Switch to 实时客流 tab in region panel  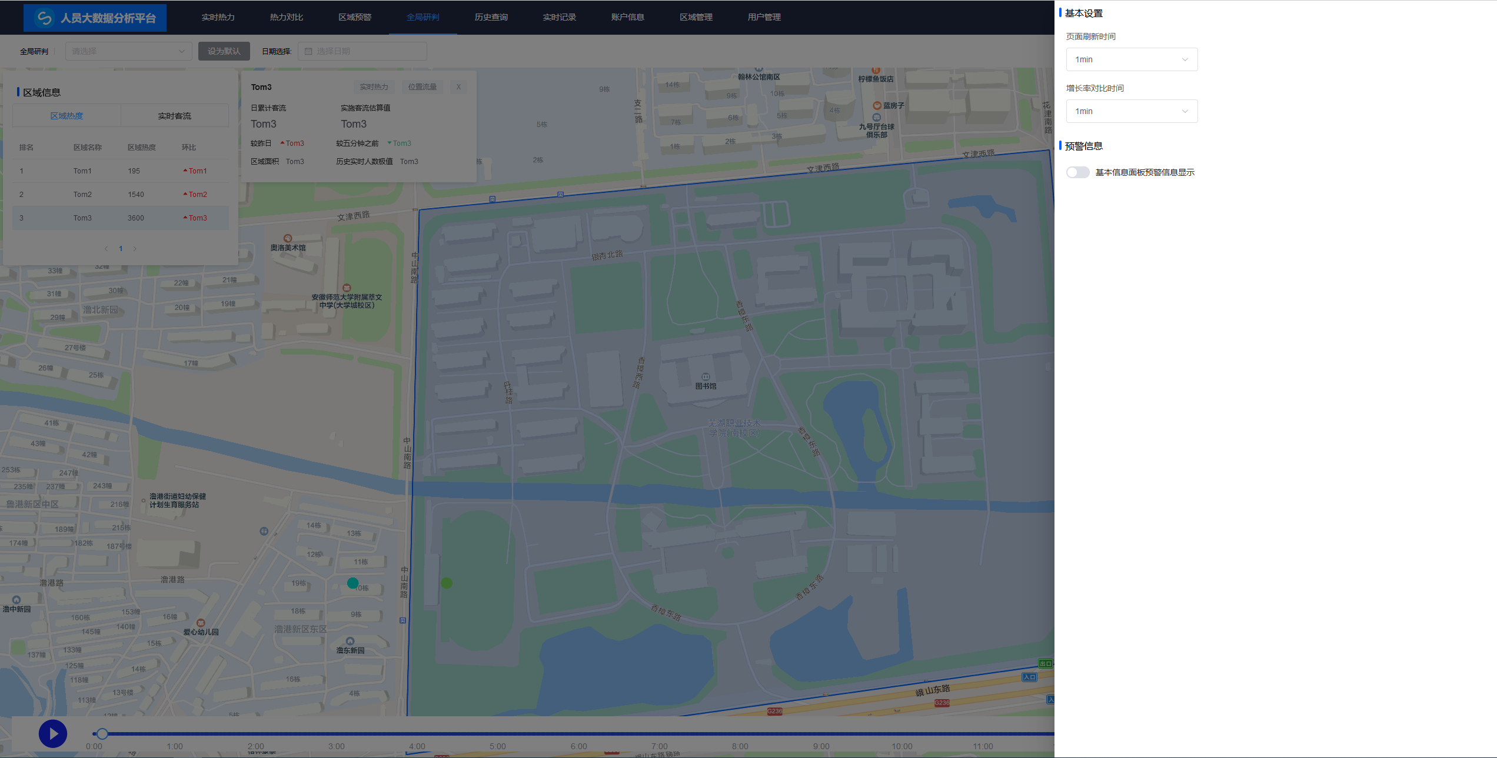pyautogui.click(x=174, y=116)
